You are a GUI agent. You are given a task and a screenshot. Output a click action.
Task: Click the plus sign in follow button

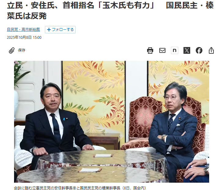pyautogui.click(x=49, y=30)
